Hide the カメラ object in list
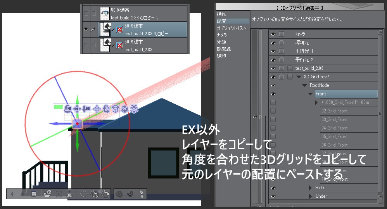This screenshot has height=209, width=387. click(273, 34)
